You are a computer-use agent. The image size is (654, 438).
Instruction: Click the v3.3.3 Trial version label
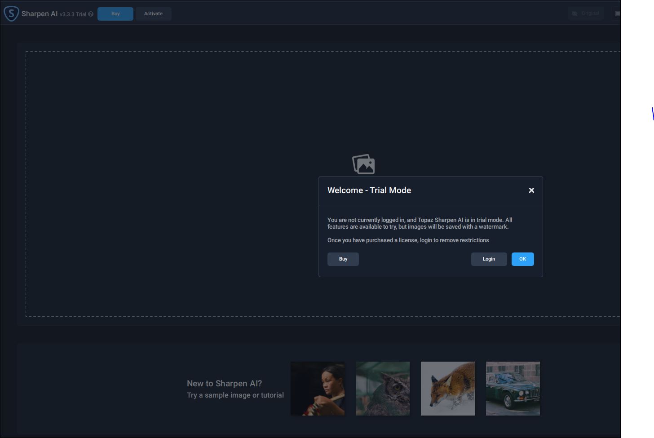click(x=73, y=14)
